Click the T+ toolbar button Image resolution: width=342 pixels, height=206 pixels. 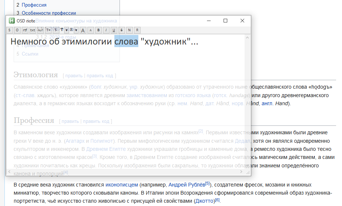[48, 30]
